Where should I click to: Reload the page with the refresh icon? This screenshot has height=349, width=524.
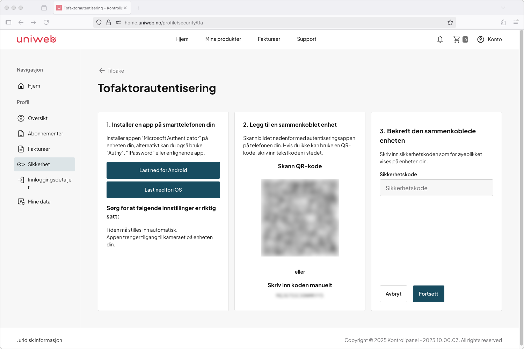coord(46,22)
